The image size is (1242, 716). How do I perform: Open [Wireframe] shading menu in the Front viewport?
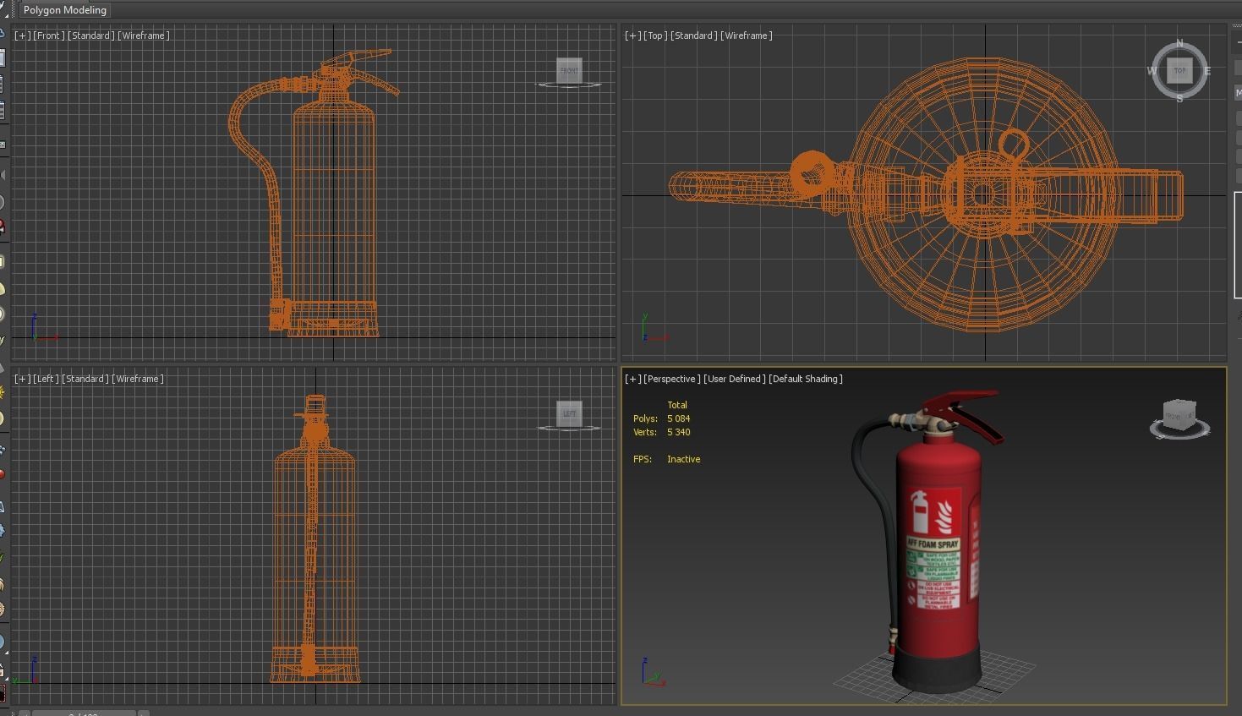143,36
